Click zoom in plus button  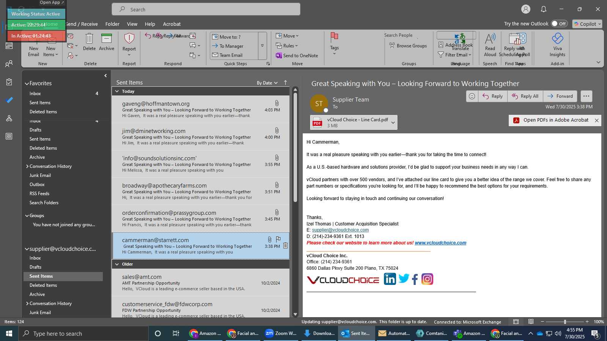pyautogui.click(x=587, y=322)
